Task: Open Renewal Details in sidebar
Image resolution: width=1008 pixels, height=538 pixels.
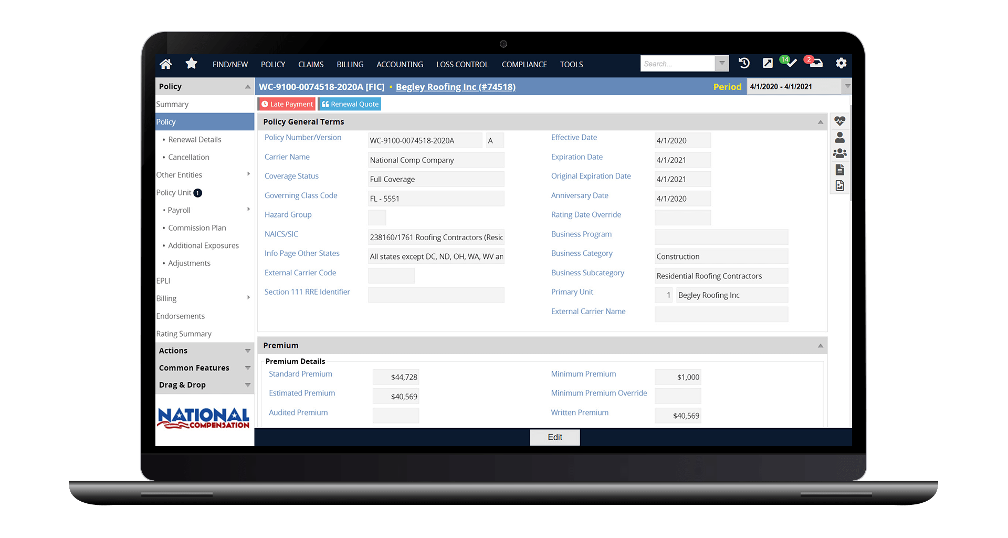Action: tap(194, 139)
